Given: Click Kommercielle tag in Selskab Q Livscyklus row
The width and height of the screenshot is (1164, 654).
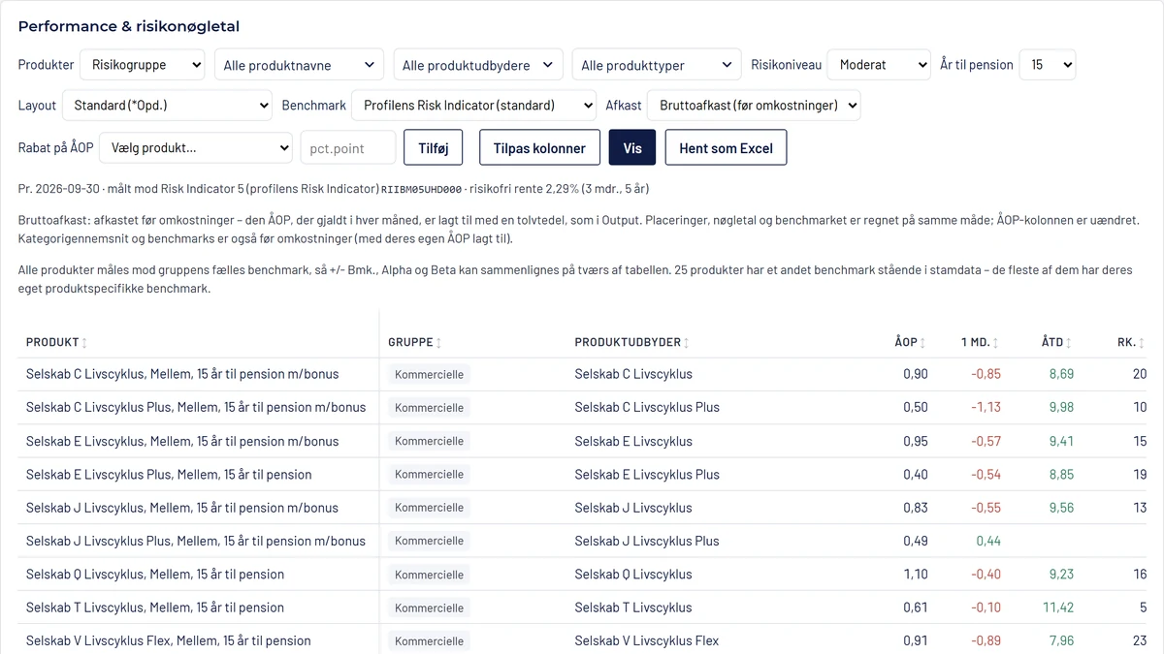Looking at the screenshot, I should coord(429,575).
